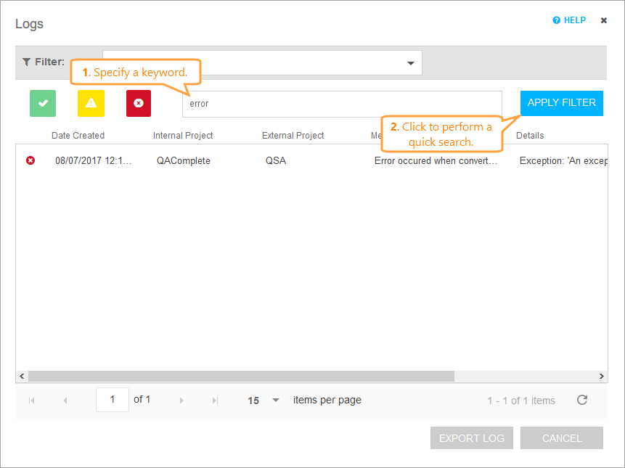The height and width of the screenshot is (468, 625).
Task: Go to the next page of log entries
Action: click(x=181, y=399)
